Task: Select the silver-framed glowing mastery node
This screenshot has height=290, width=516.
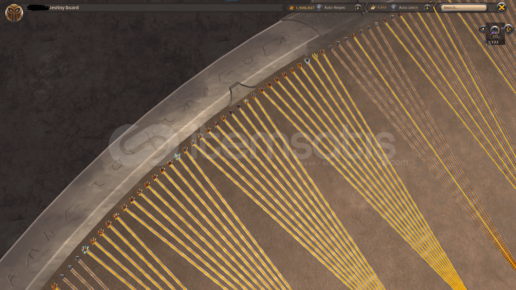Action: pos(307,61)
